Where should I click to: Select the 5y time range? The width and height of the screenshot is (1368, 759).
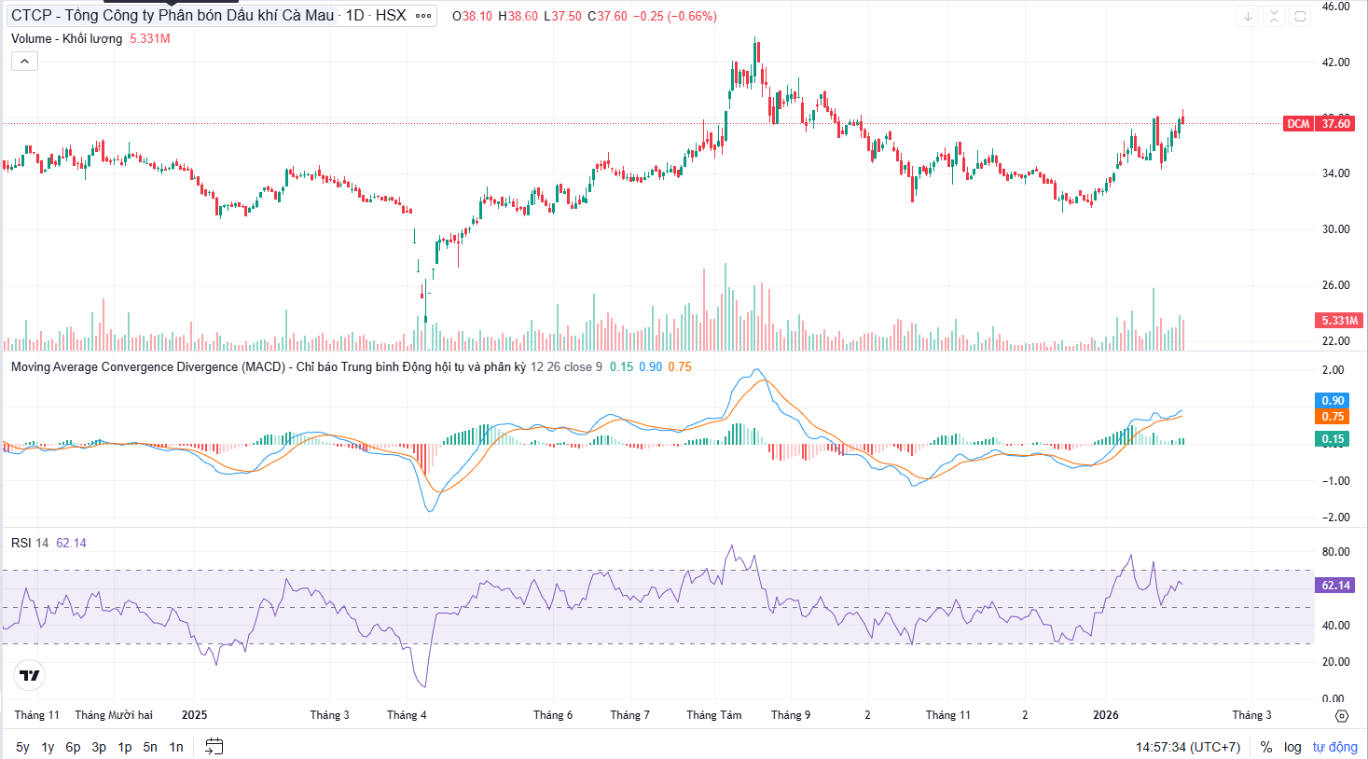[22, 747]
